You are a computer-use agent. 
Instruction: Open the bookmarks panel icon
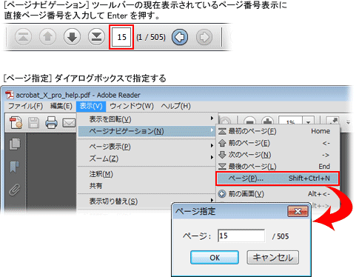14,167
